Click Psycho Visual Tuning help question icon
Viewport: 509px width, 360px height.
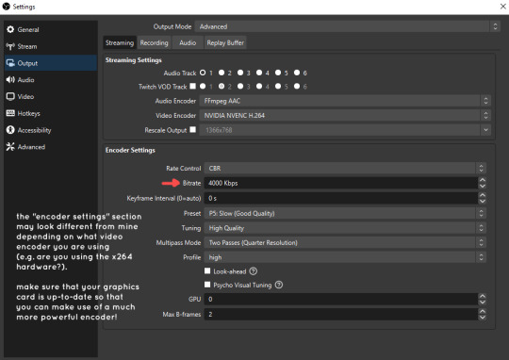[x=279, y=285]
